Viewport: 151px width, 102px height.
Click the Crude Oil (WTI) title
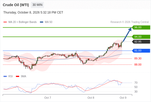[16, 5]
